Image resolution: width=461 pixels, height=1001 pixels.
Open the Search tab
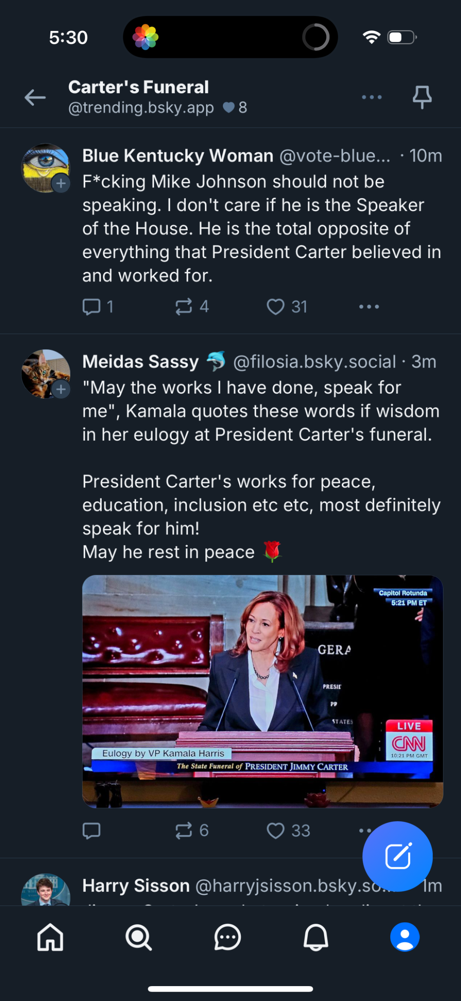pos(138,937)
